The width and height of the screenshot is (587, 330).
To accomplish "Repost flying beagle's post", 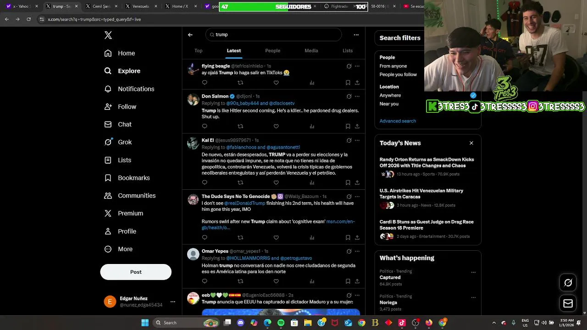I will 240,82.
